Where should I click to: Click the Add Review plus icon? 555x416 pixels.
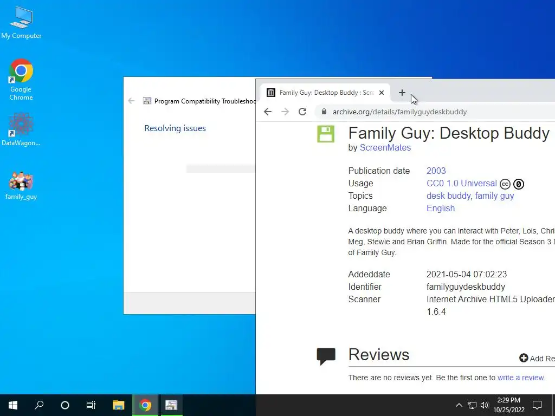point(524,358)
